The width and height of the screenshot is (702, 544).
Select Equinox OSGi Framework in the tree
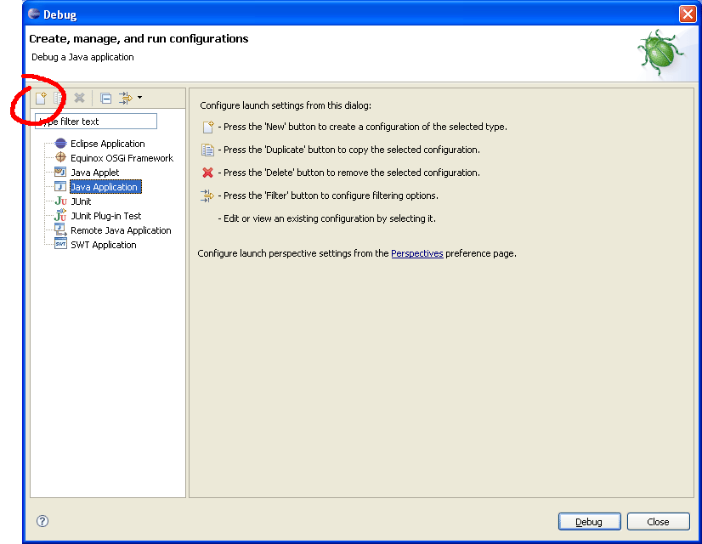coord(122,158)
